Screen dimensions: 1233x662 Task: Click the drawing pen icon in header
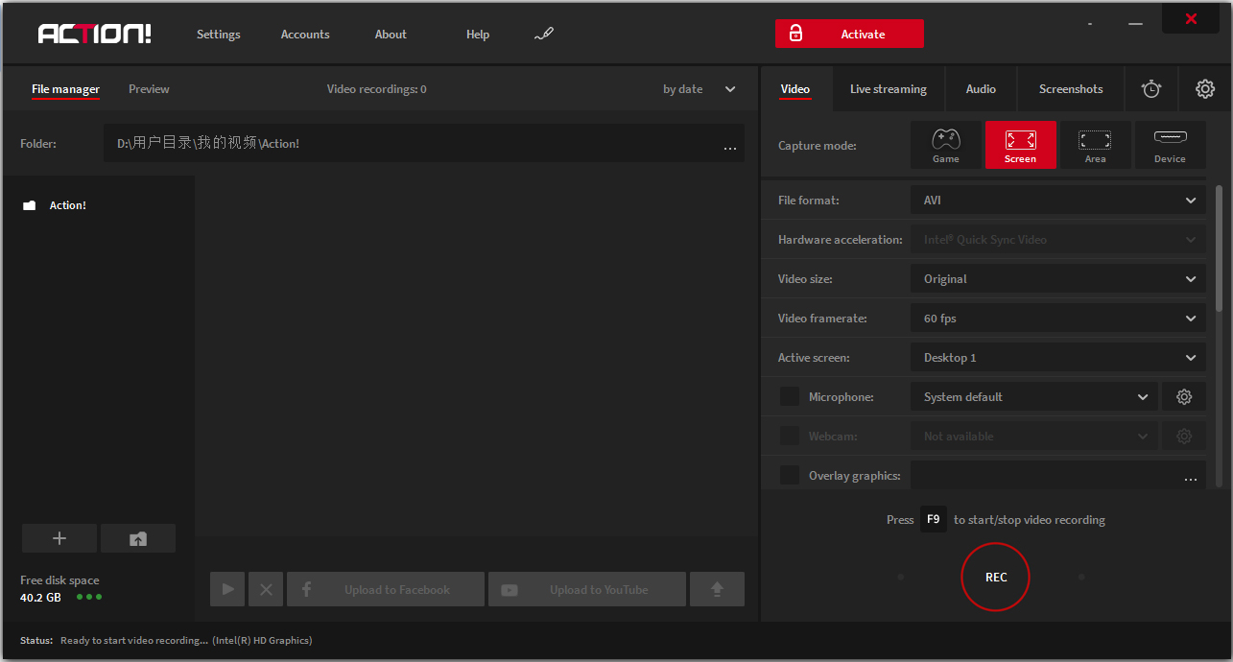click(x=544, y=35)
